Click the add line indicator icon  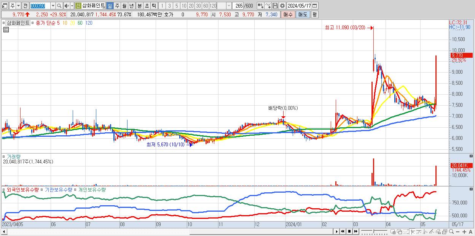tap(268, 6)
